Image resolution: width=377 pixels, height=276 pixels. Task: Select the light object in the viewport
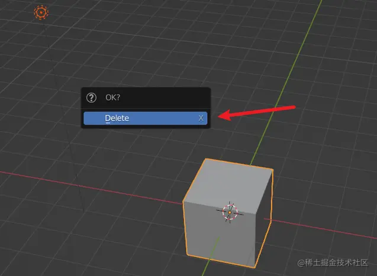pyautogui.click(x=41, y=12)
